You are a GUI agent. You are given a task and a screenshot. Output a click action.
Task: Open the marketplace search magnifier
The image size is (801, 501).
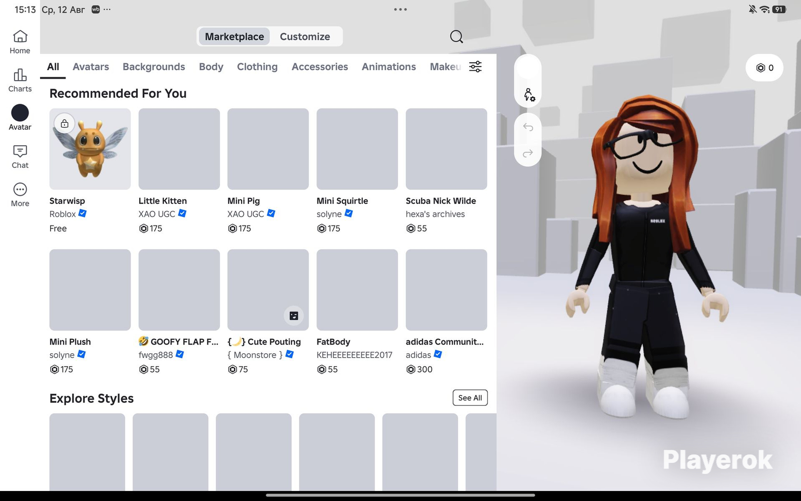tap(456, 37)
